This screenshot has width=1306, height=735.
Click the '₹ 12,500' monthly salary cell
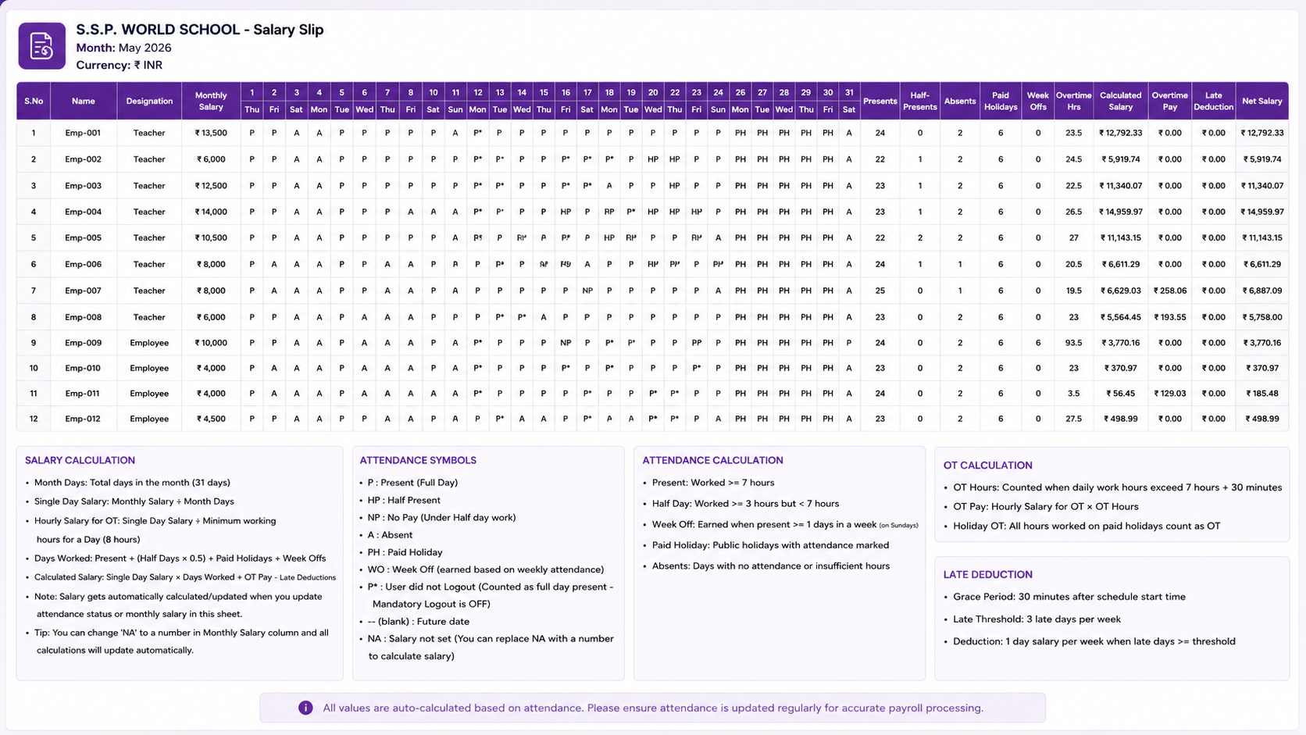211,186
